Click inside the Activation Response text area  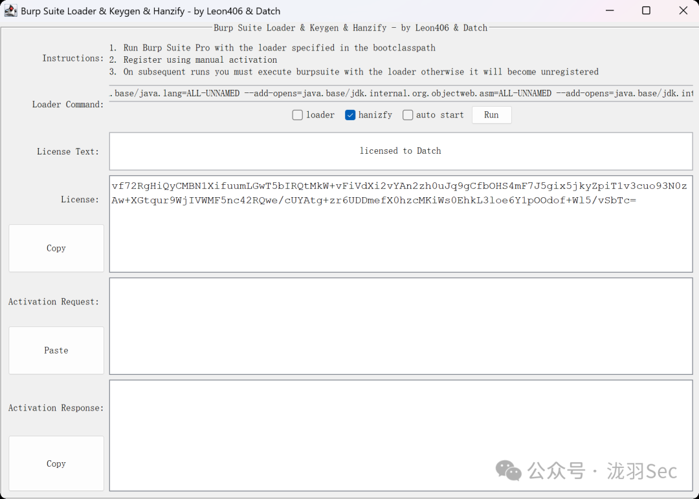(x=401, y=436)
